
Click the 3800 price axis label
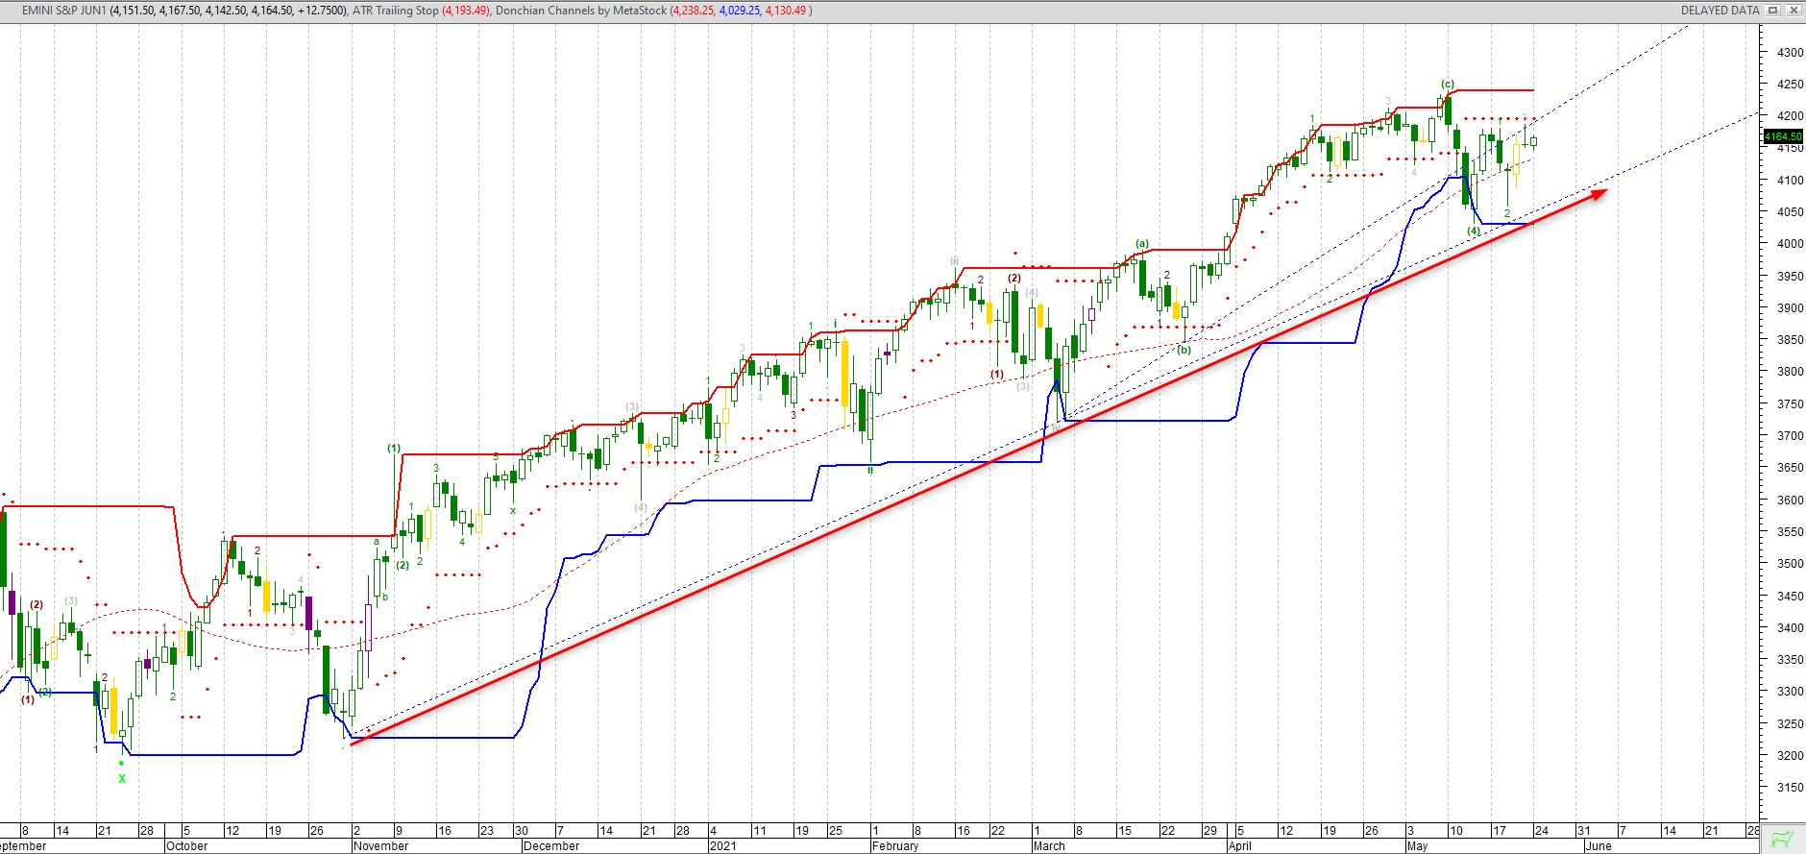(x=1790, y=372)
